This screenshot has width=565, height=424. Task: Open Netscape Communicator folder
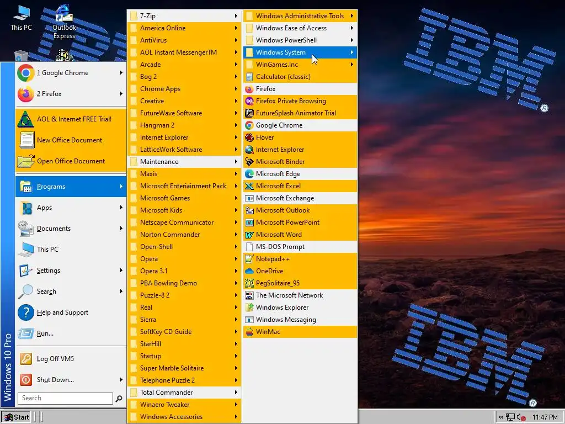tap(184, 222)
